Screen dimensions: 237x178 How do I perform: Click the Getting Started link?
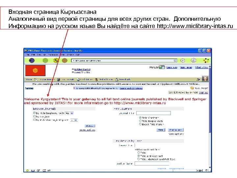[x=82, y=69]
